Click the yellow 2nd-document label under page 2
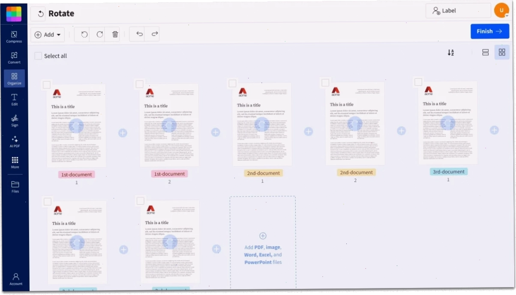516x295 pixels. (x=356, y=173)
